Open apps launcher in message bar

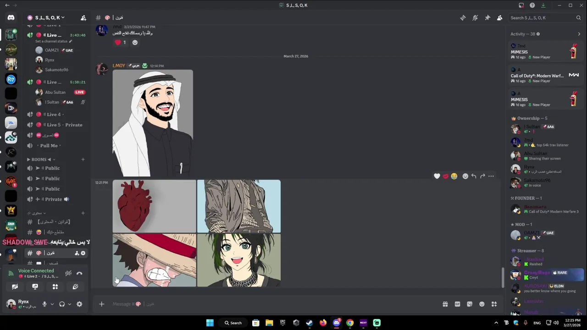(494, 304)
